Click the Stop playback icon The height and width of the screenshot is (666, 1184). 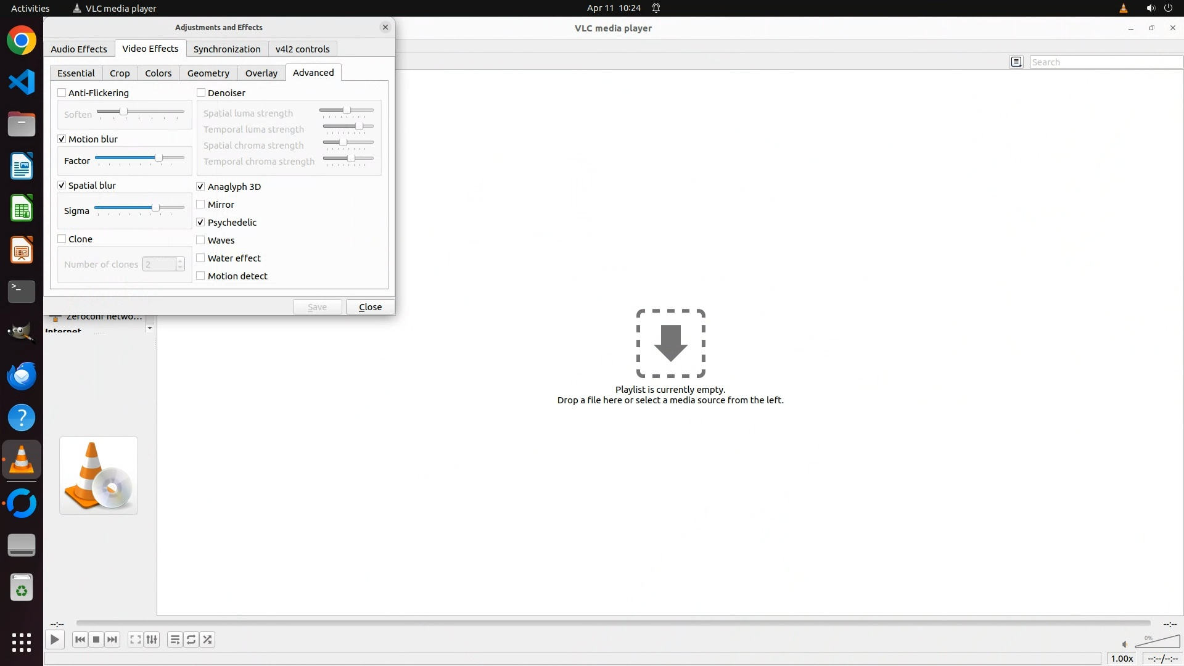(x=96, y=639)
